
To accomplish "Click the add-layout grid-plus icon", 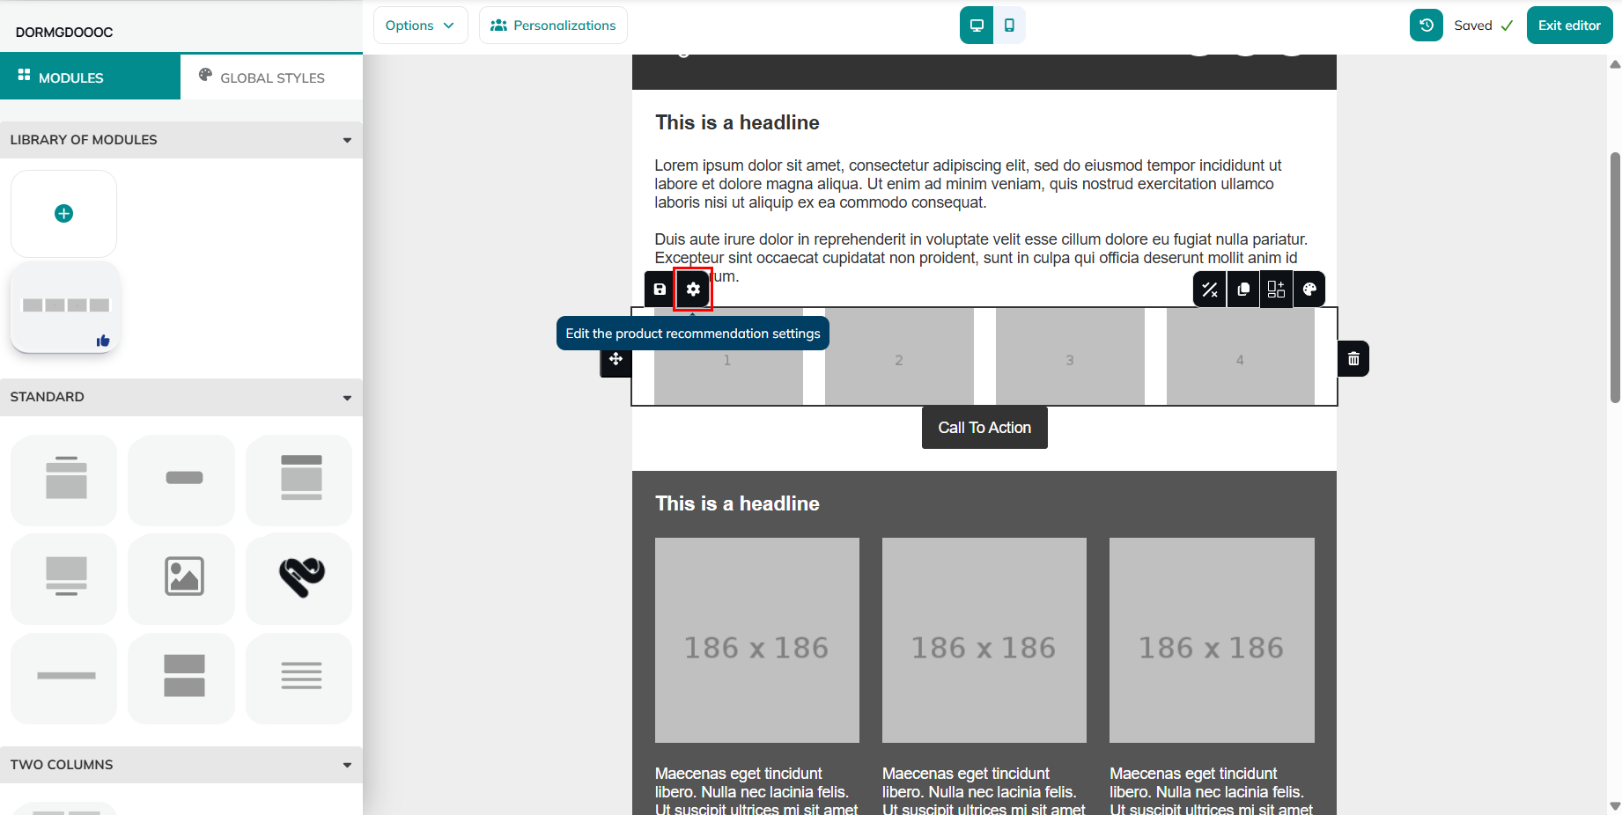I will 1276,289.
